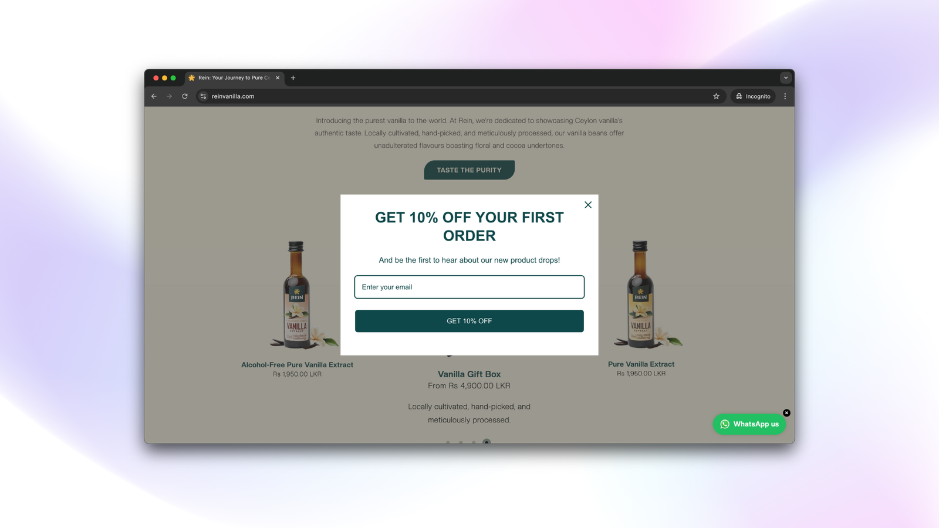The width and height of the screenshot is (939, 528).
Task: Click the browser back arrow
Action: [x=154, y=96]
